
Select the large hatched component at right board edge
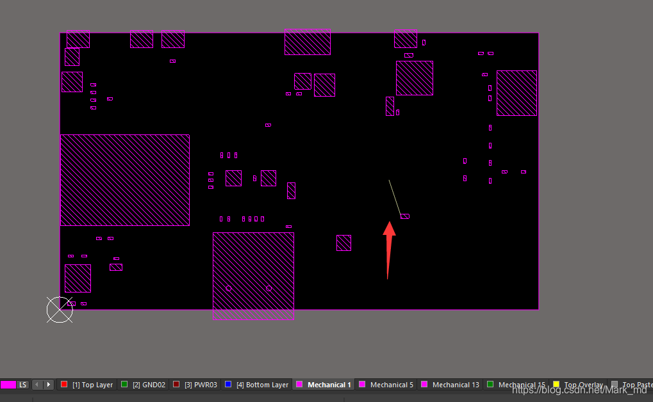point(517,93)
